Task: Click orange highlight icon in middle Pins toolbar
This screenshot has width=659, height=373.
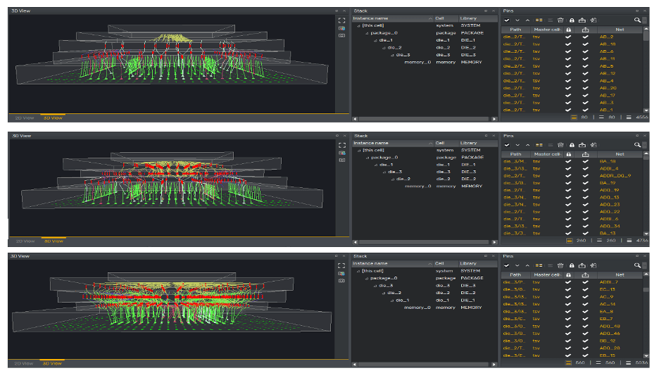Action: pyautogui.click(x=540, y=144)
